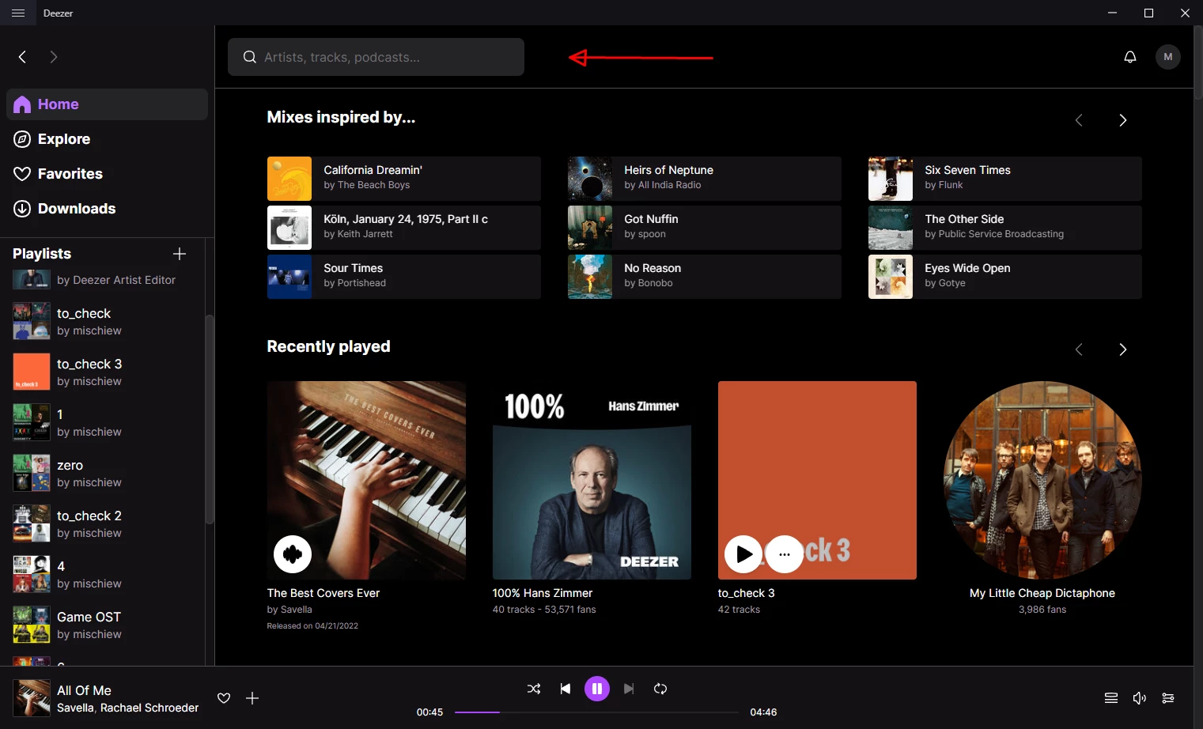Click the to_check 3 title under card
The image size is (1203, 729).
click(747, 593)
